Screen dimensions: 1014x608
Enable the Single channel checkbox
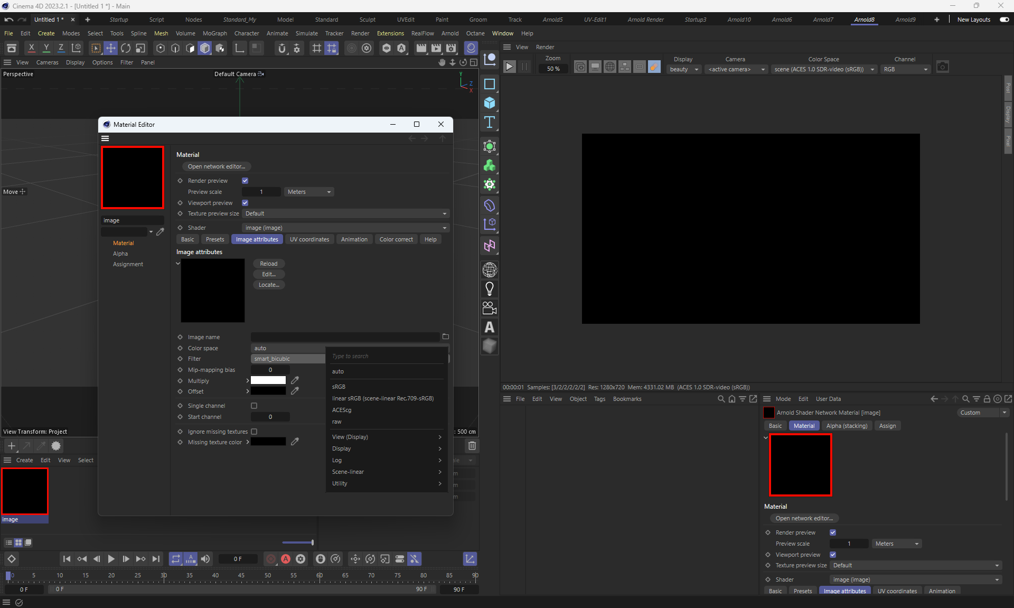254,406
